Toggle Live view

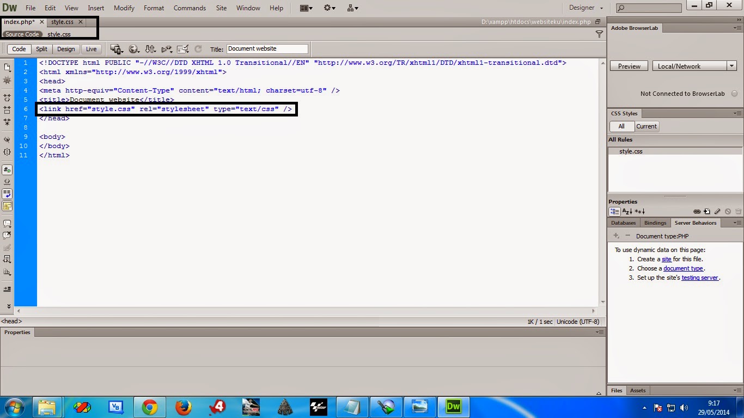[x=92, y=49]
